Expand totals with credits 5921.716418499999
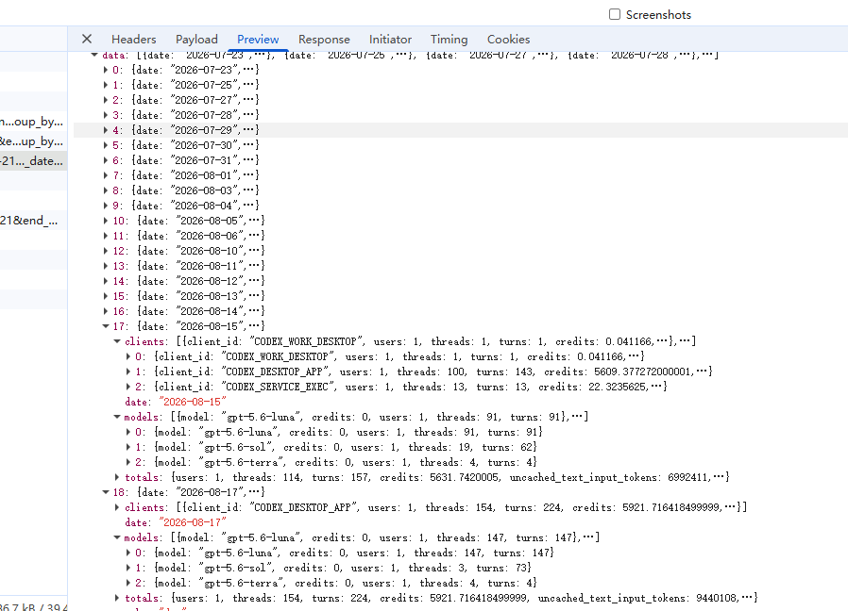The height and width of the screenshot is (611, 848). coord(117,598)
